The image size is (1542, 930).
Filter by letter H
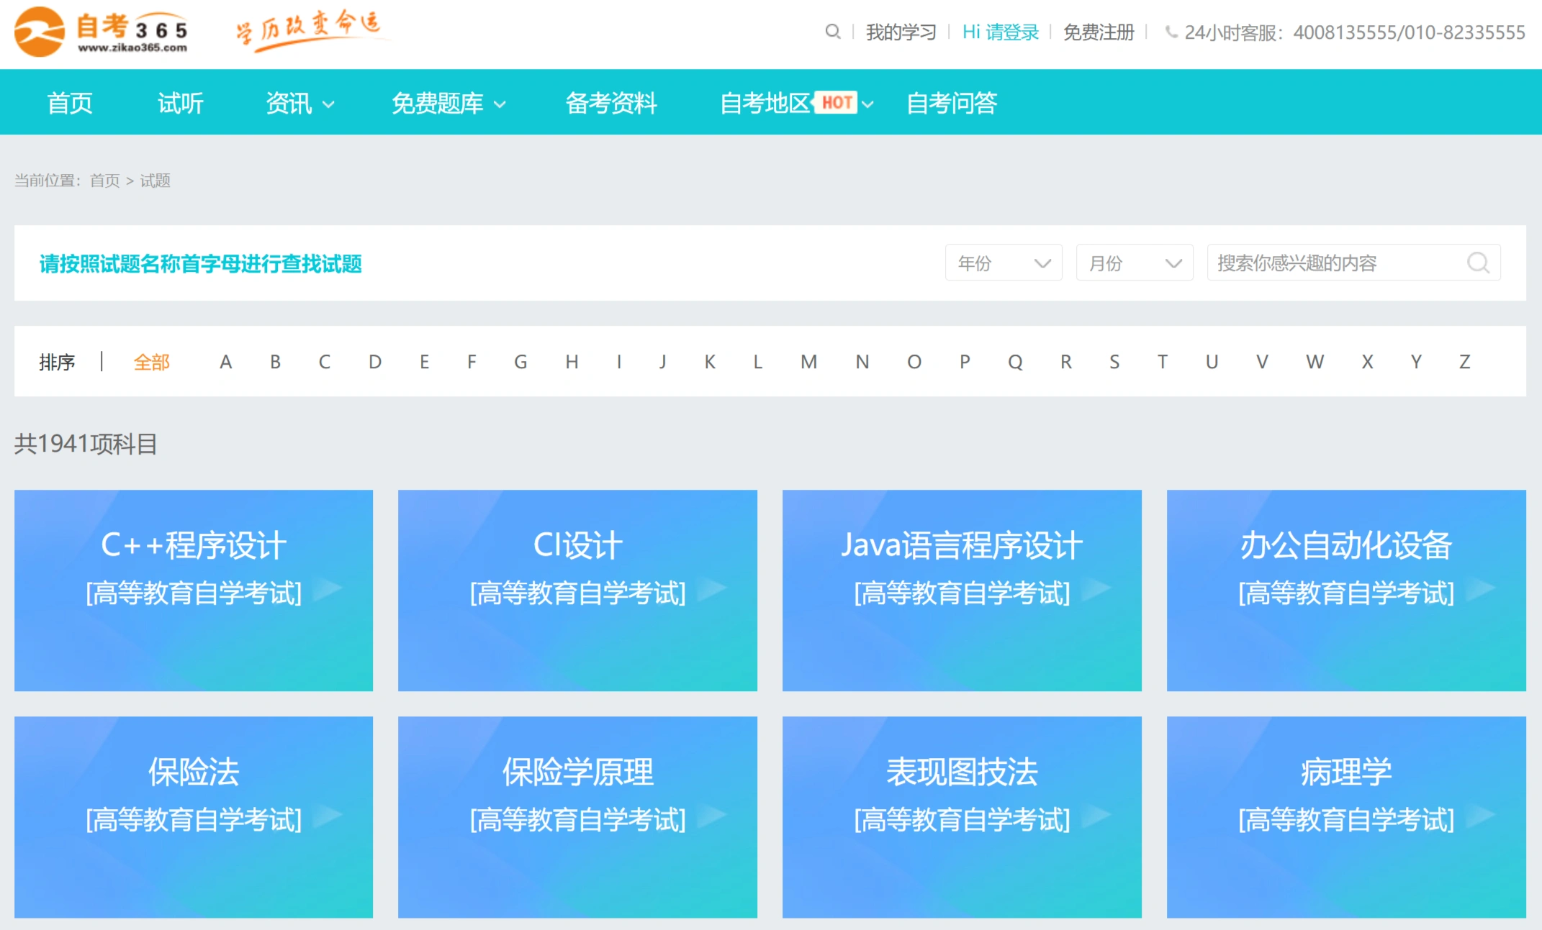(572, 362)
